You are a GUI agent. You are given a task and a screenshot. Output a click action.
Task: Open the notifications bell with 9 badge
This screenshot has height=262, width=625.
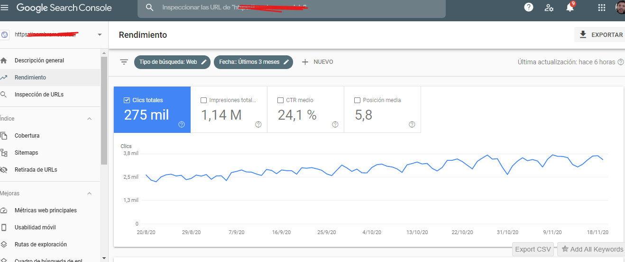pyautogui.click(x=570, y=7)
